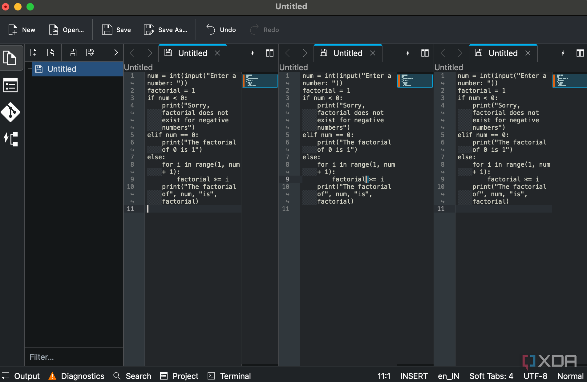Click Untitled path bar label in first pane
Viewport: 587px width, 382px height.
[138, 67]
